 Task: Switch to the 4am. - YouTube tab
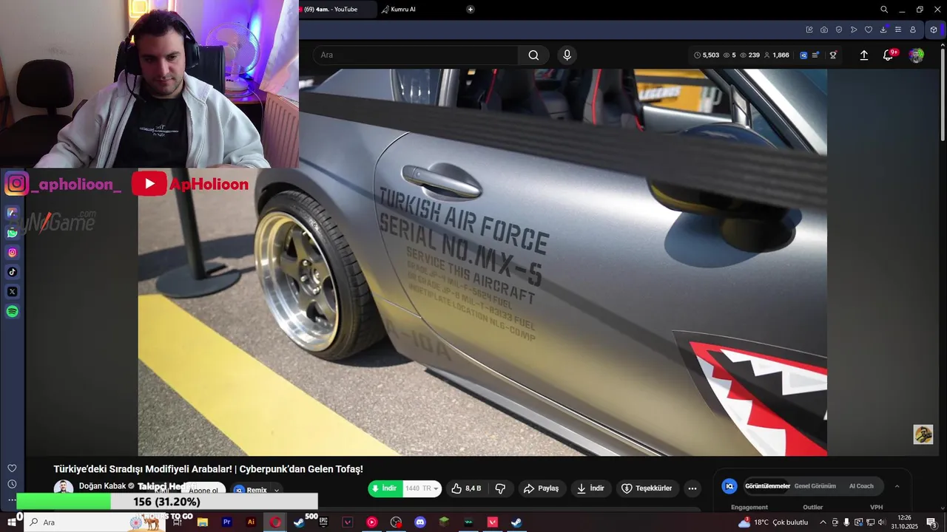pyautogui.click(x=337, y=10)
